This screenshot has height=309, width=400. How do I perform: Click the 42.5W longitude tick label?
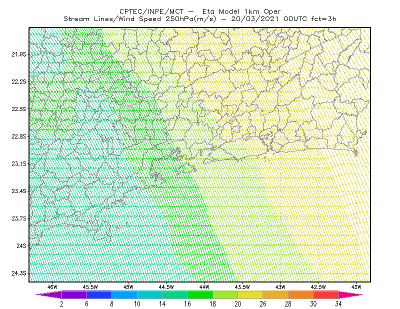point(318,287)
